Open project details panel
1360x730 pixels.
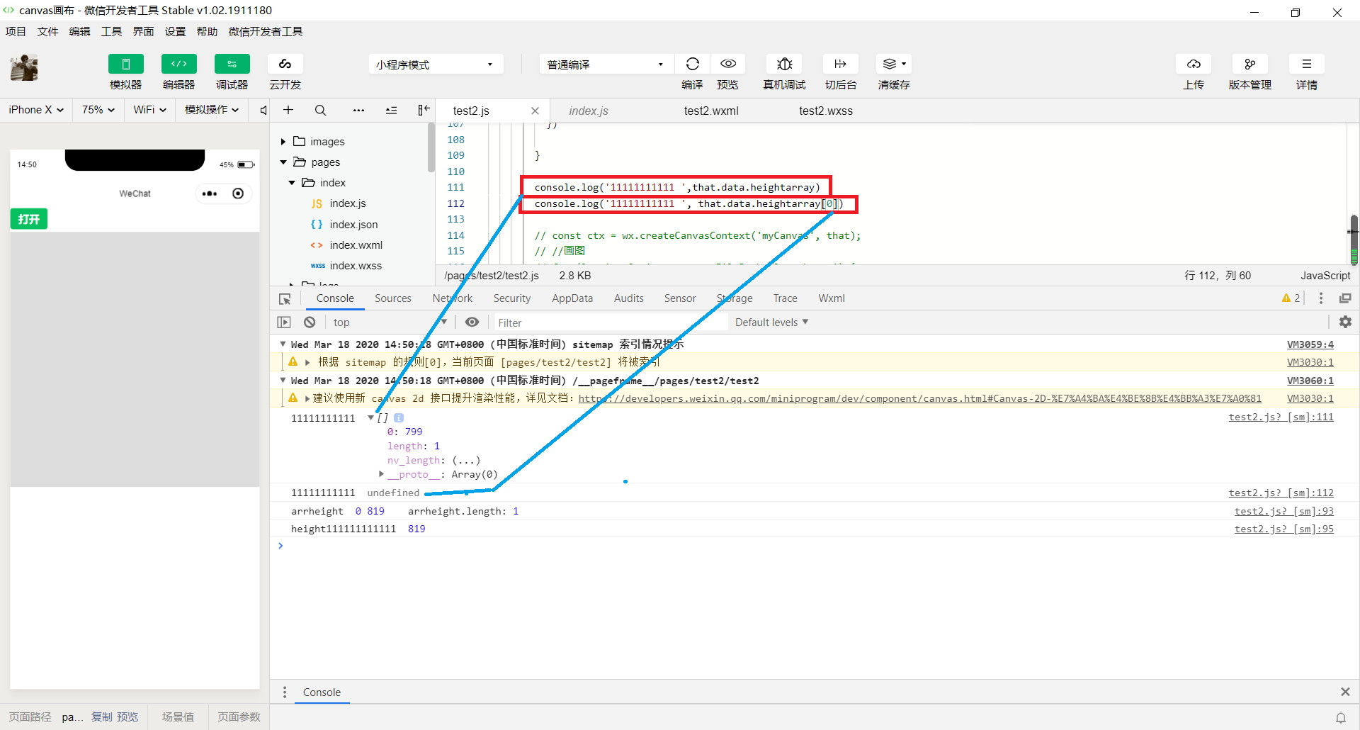point(1307,64)
